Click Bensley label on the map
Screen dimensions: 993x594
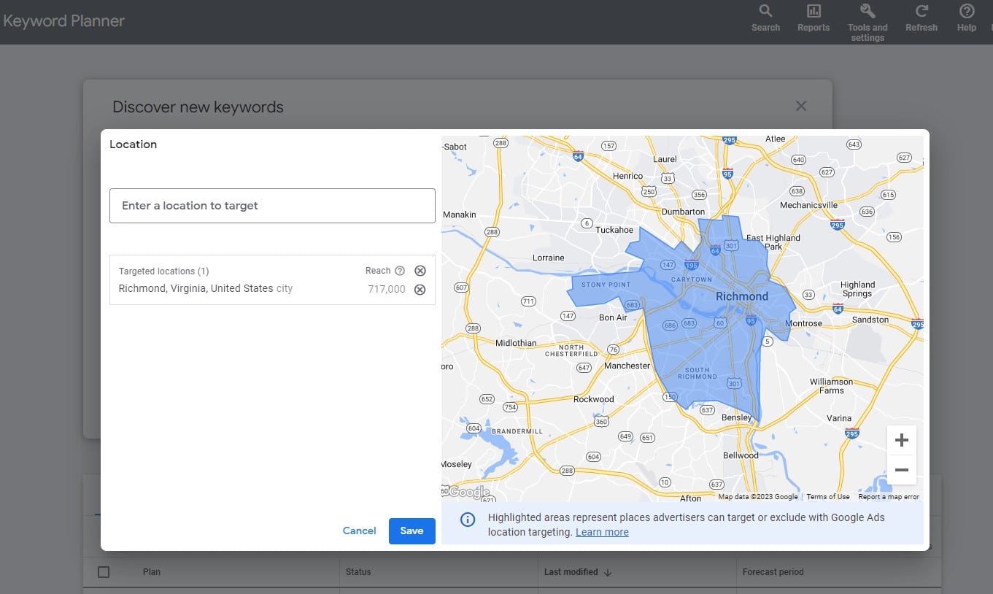click(x=736, y=417)
